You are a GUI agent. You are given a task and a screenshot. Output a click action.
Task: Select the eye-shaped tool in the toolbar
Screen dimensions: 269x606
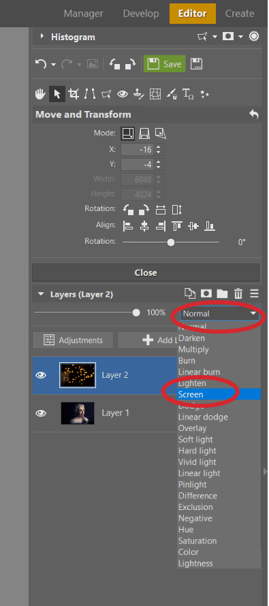123,94
